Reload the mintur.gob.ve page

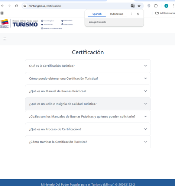(16, 6)
